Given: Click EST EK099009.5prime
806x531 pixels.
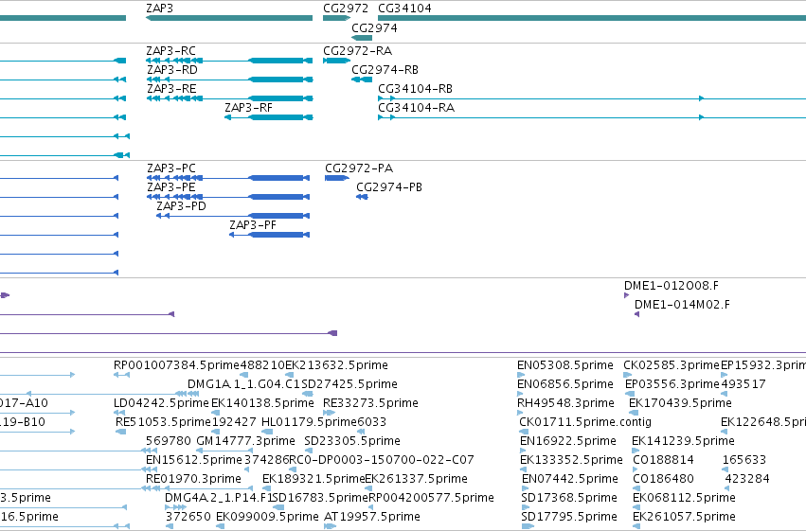Looking at the screenshot, I should pos(267,517).
